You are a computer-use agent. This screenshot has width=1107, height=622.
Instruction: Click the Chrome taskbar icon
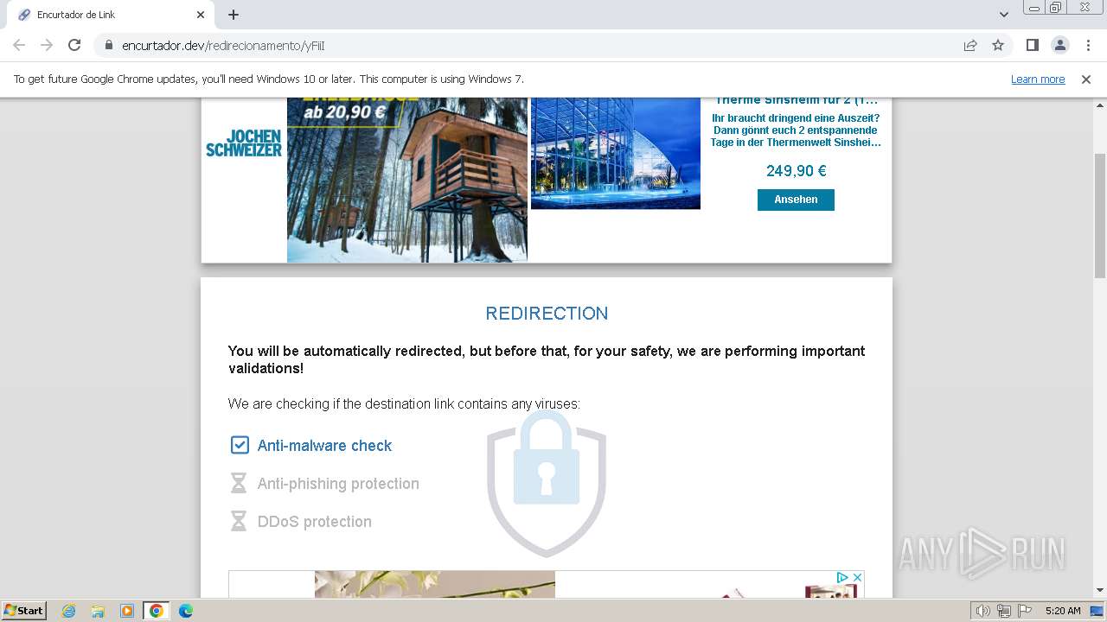click(x=157, y=611)
